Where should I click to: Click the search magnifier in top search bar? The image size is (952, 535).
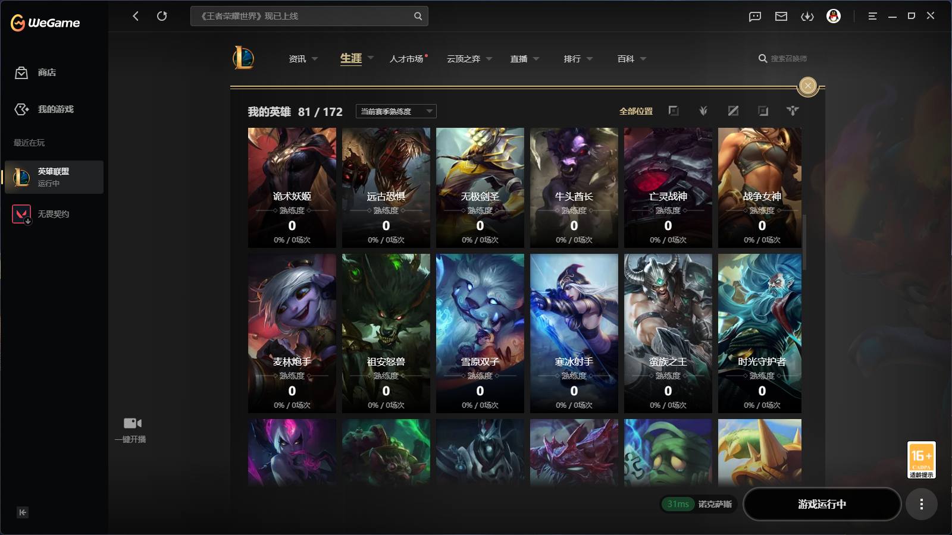[x=418, y=16]
